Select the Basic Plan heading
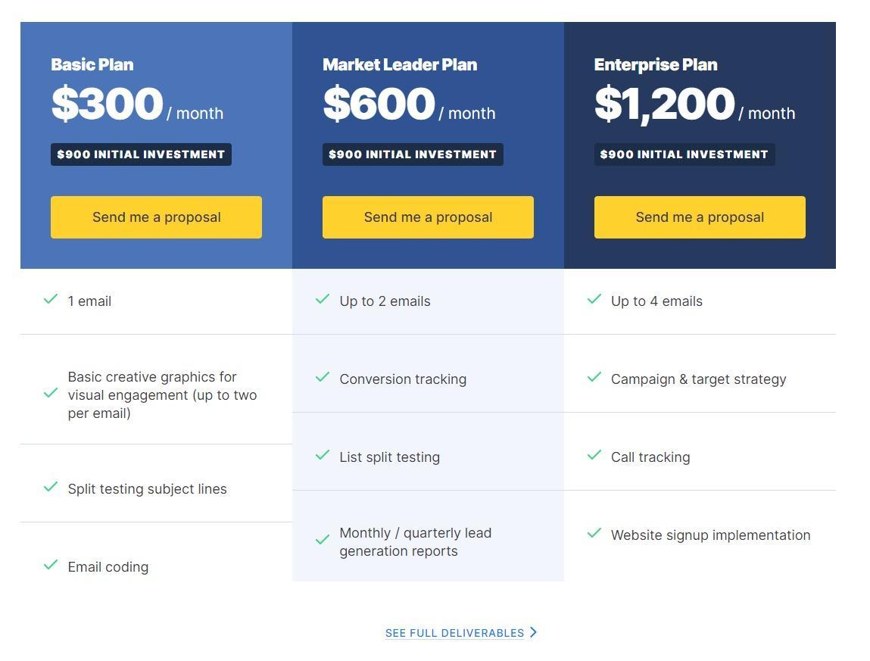870x661 pixels. (92, 64)
